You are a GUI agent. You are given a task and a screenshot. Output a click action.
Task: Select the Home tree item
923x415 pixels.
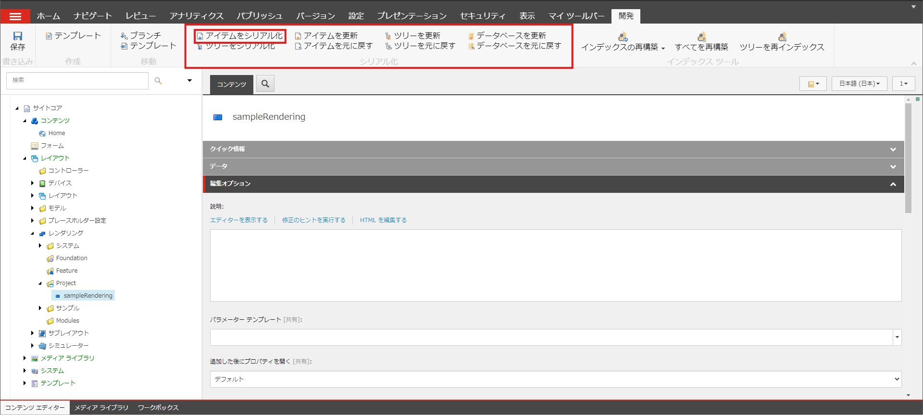pos(57,133)
